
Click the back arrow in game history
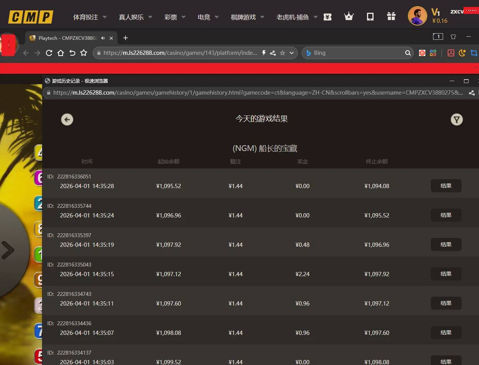tap(67, 120)
